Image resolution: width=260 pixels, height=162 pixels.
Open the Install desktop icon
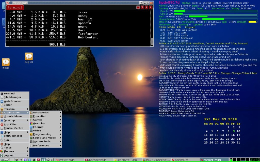pyautogui.click(x=6, y=62)
